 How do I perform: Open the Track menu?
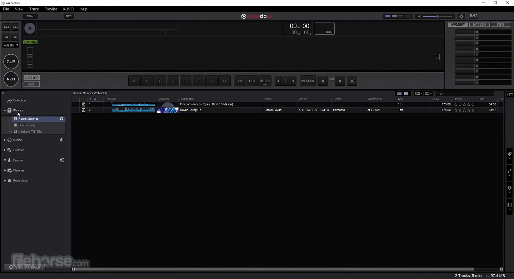34,9
